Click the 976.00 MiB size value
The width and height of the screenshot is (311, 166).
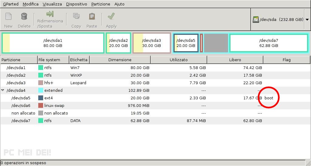coord(139,105)
